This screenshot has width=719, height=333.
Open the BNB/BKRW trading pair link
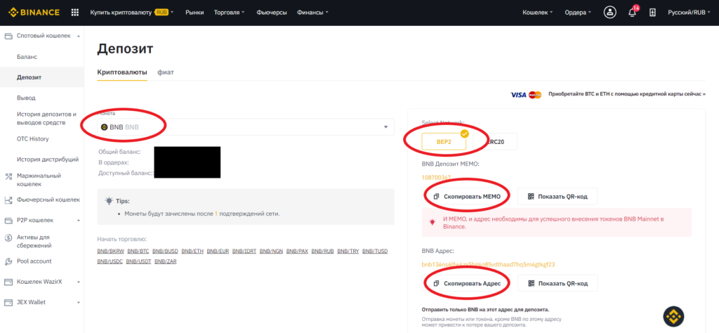coord(110,252)
